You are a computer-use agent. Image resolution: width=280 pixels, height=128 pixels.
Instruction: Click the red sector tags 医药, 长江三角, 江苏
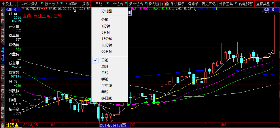(42, 16)
